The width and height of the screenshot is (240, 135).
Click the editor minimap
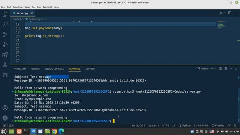tap(226, 24)
